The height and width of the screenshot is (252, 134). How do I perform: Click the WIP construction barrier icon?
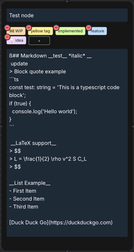pyautogui.click(x=12, y=31)
